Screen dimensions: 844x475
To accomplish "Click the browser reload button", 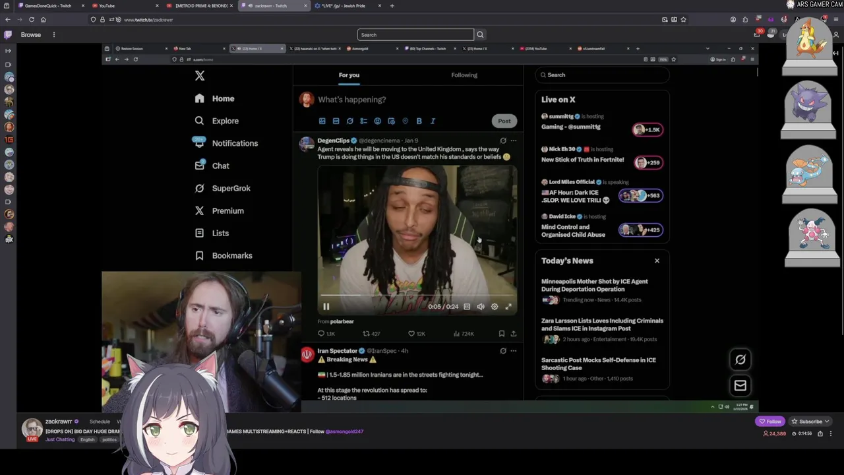I will tap(31, 20).
